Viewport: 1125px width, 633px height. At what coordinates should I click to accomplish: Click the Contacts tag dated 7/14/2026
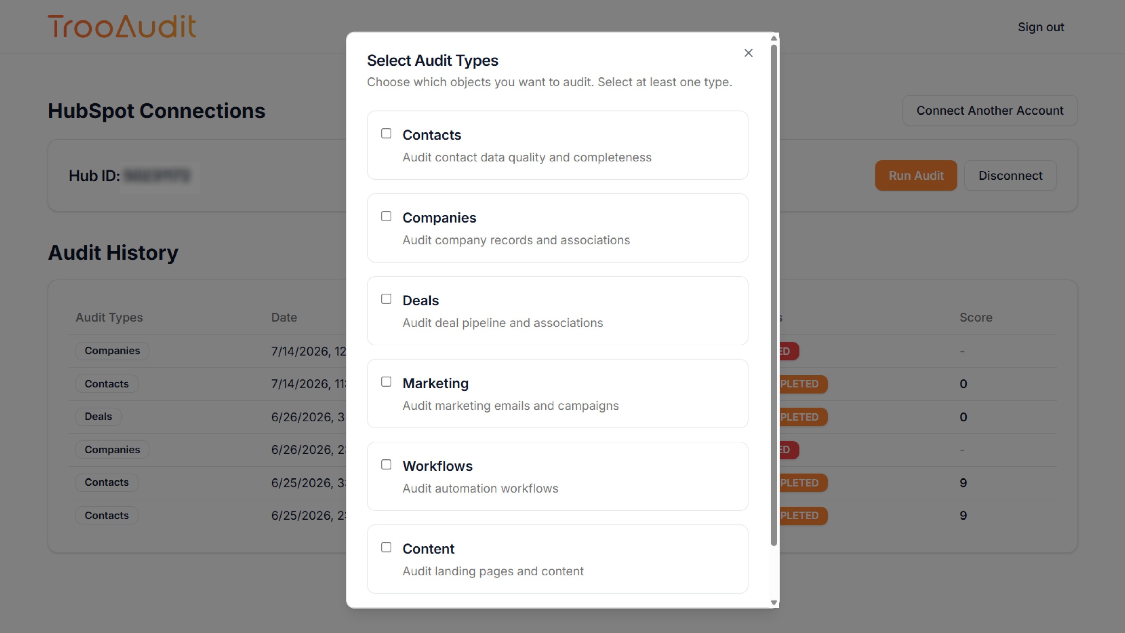tap(107, 384)
